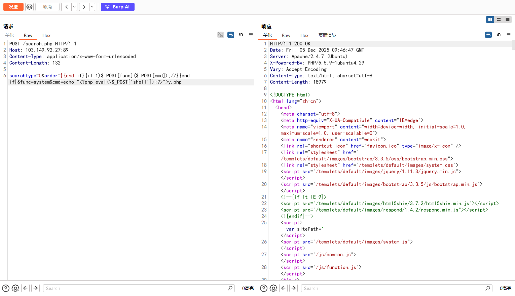The height and width of the screenshot is (296, 515).
Task: Select top-bottom split layout view
Action: tap(499, 20)
